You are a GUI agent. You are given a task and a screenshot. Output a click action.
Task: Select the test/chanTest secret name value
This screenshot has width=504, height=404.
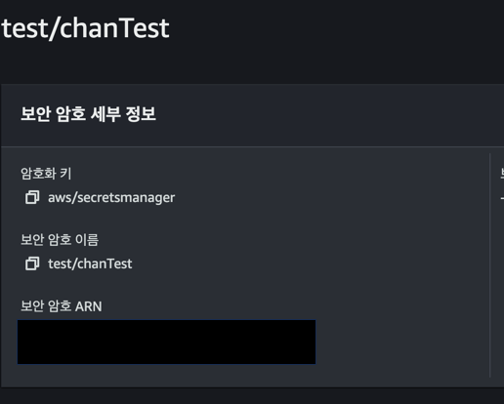click(x=90, y=263)
